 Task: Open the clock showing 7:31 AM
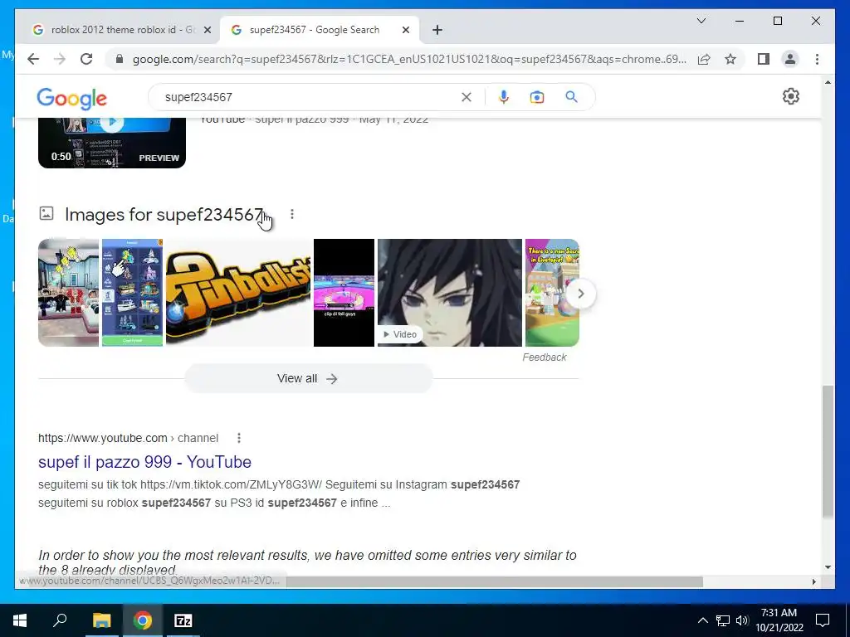pos(779,620)
